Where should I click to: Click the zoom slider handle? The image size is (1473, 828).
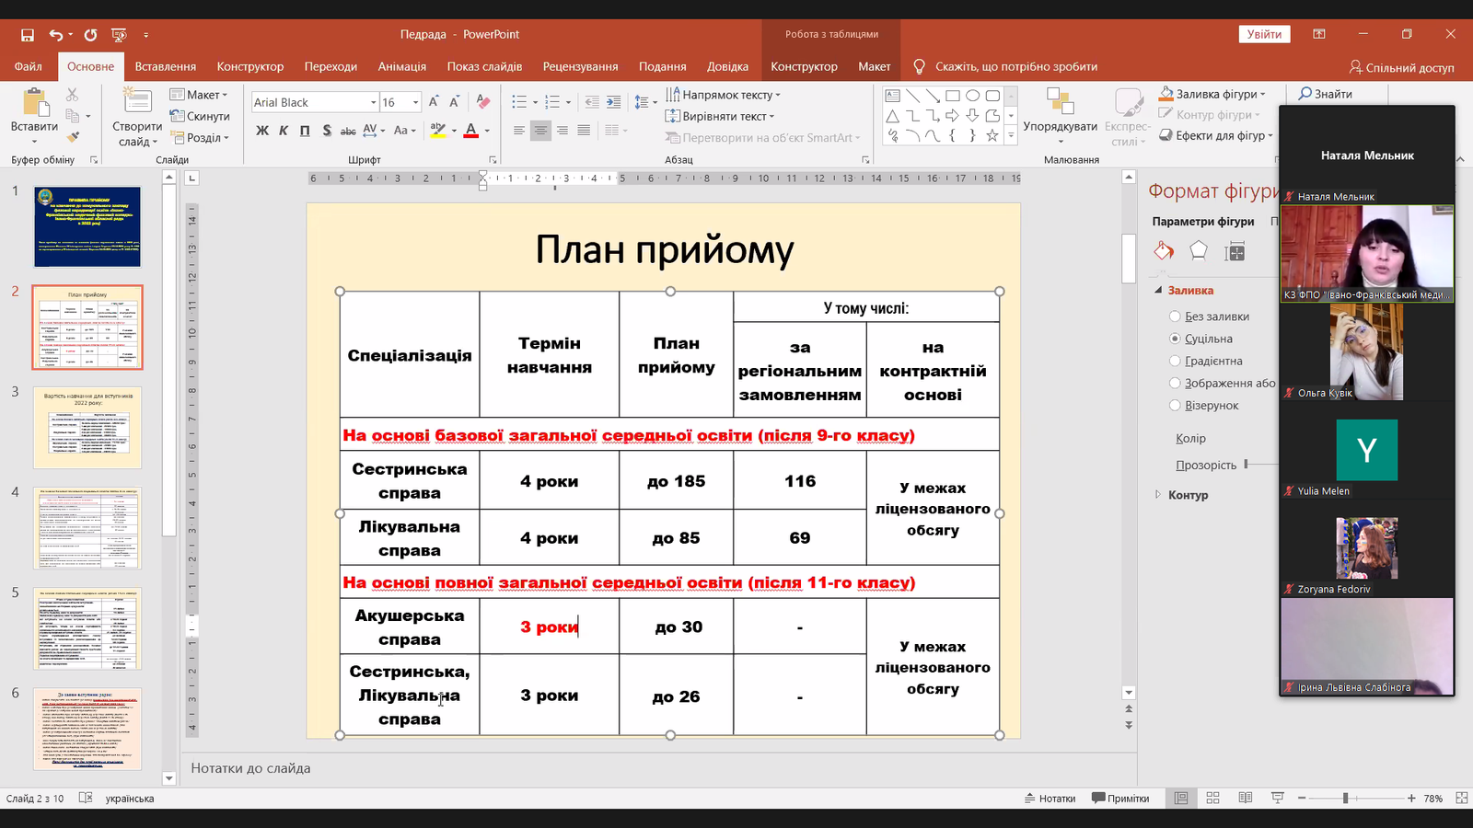[x=1345, y=798]
